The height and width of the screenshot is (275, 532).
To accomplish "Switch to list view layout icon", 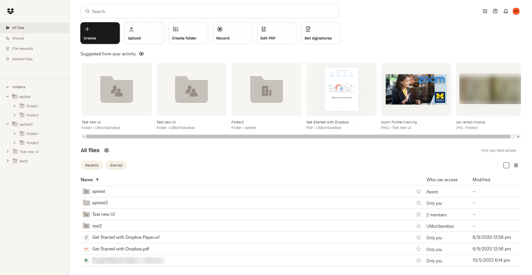I will 516,165.
